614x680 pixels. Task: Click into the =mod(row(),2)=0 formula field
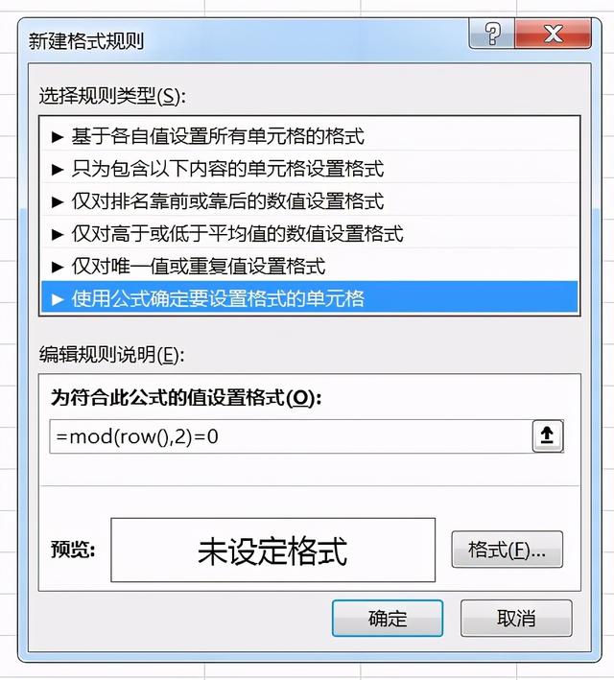(x=291, y=436)
